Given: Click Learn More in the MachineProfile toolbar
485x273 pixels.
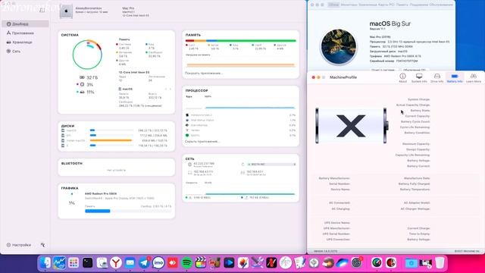Looking at the screenshot, I should click(473, 77).
